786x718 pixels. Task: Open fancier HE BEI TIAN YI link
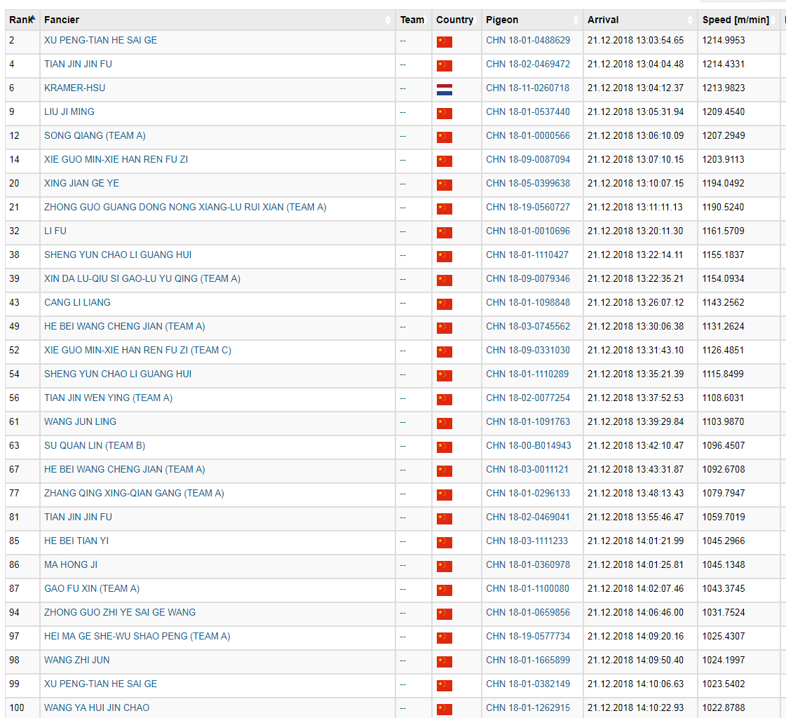point(76,541)
